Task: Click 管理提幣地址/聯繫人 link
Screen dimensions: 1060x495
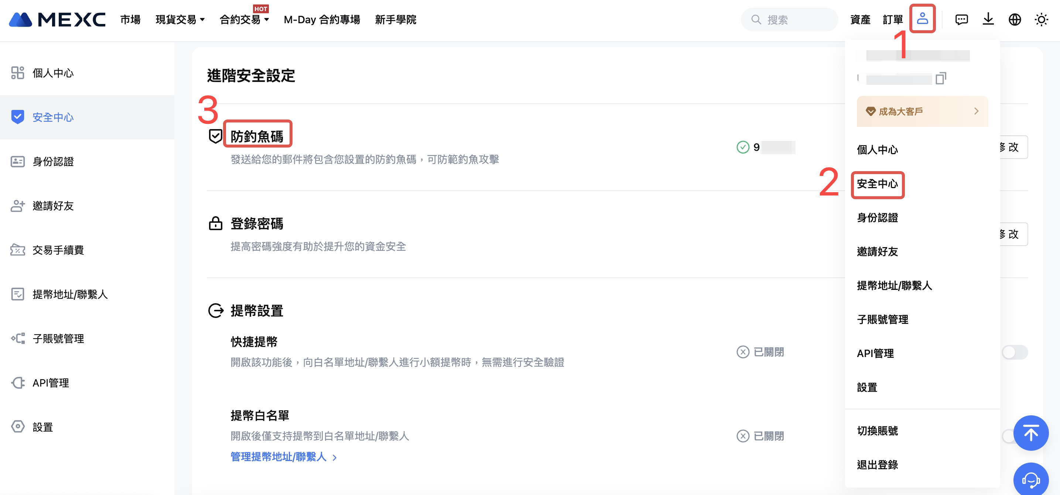Action: click(284, 457)
